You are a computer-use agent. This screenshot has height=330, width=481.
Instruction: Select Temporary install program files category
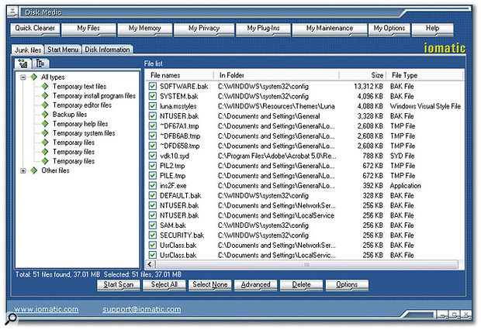click(x=94, y=95)
